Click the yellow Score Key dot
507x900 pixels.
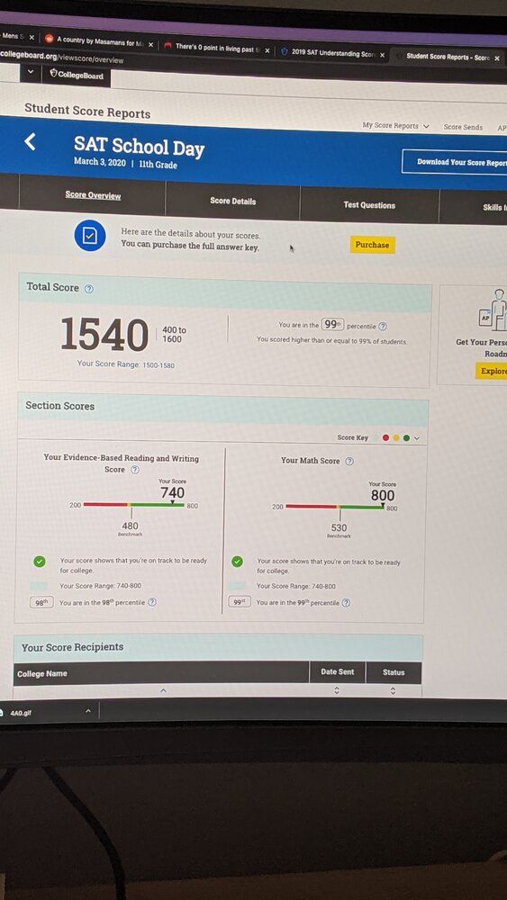click(395, 438)
